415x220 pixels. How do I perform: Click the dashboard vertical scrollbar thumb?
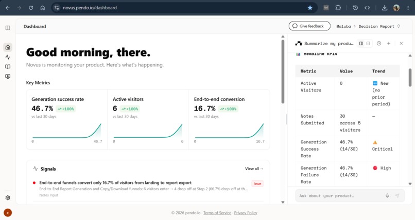point(283,71)
